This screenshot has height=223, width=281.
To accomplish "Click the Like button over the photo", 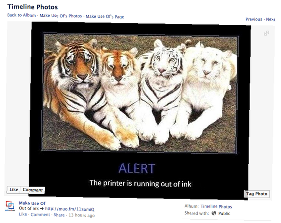I will coord(14,190).
